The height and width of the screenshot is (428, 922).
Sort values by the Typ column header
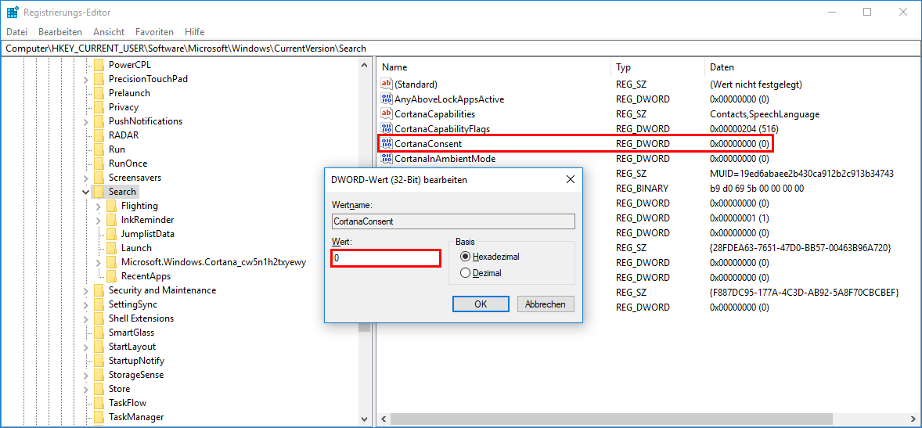tap(657, 67)
